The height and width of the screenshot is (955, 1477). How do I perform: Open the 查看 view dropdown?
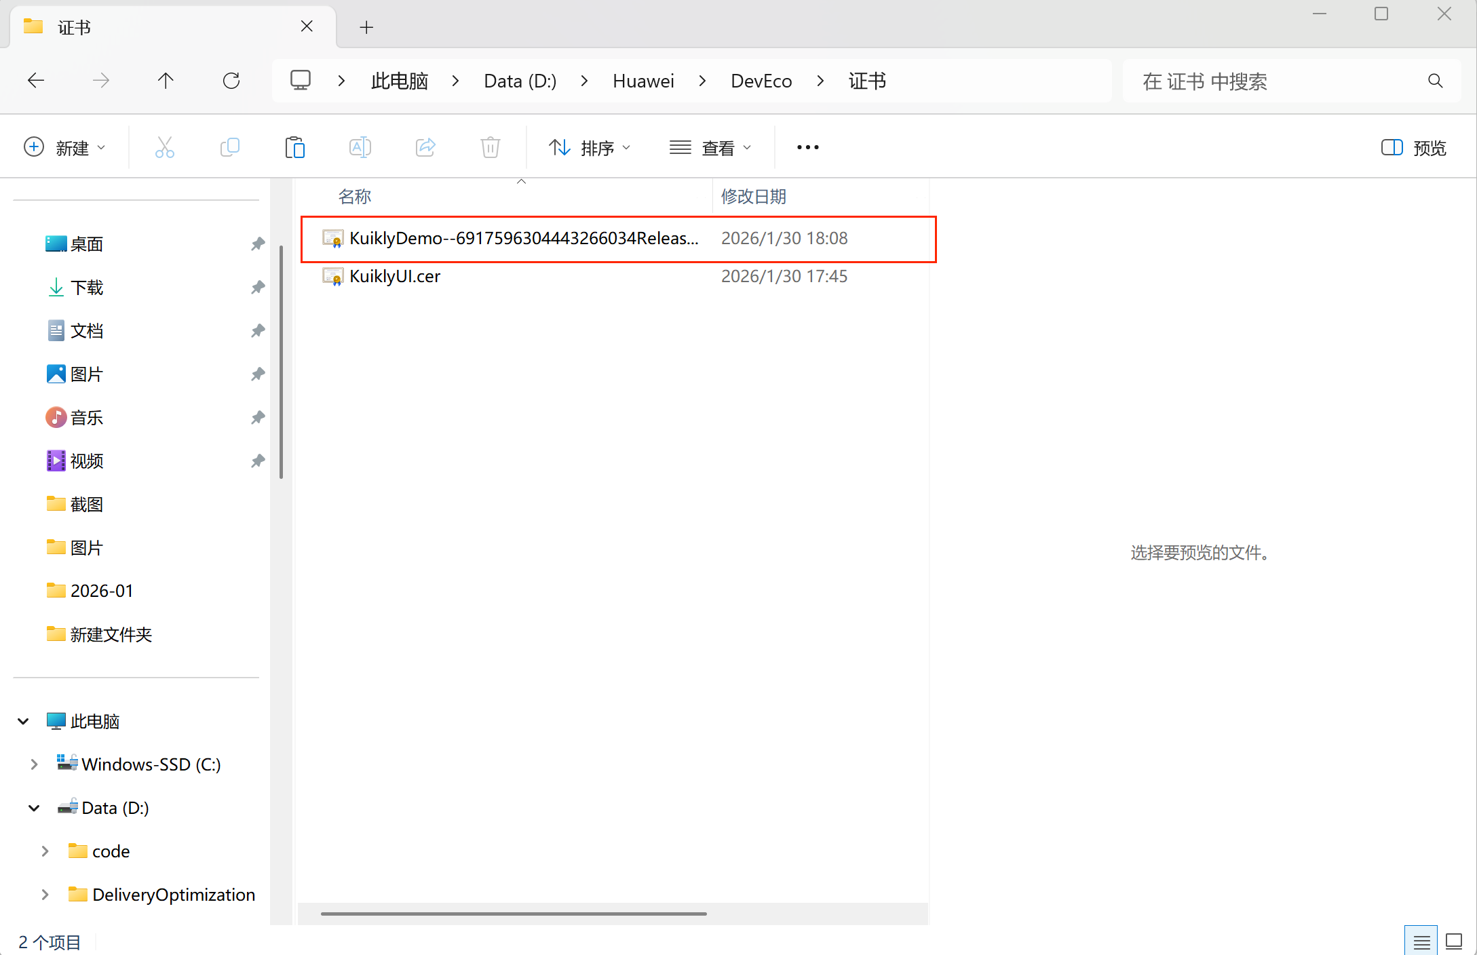click(x=710, y=147)
